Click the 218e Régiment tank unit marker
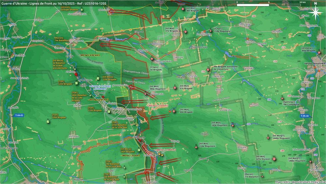Image resolution: width=326 pixels, height=184 pixels. (211, 31)
